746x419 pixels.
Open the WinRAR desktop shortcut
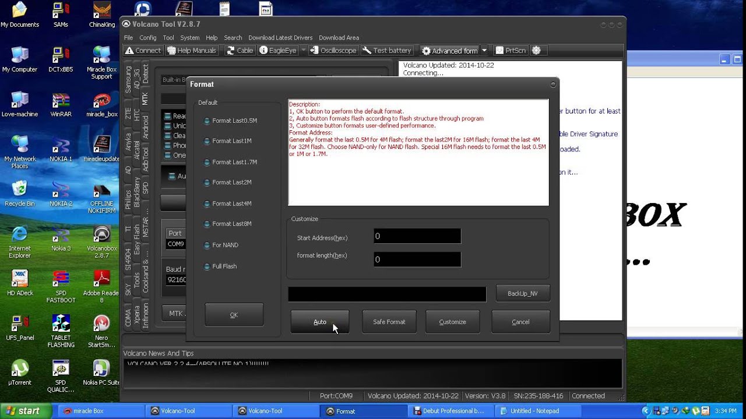pyautogui.click(x=61, y=104)
